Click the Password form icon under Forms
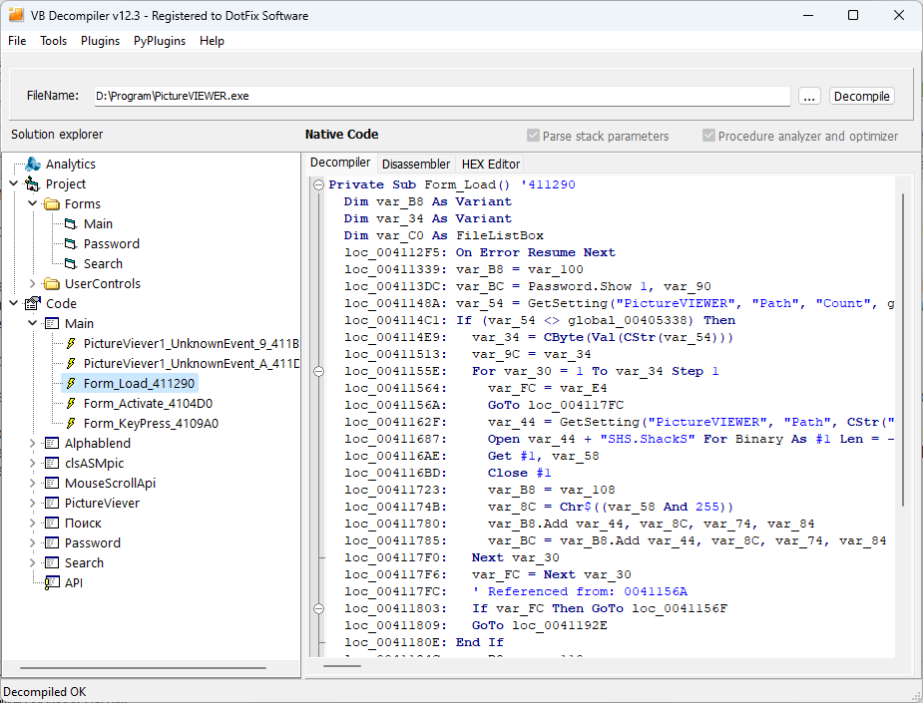This screenshot has height=703, width=923. coord(71,244)
